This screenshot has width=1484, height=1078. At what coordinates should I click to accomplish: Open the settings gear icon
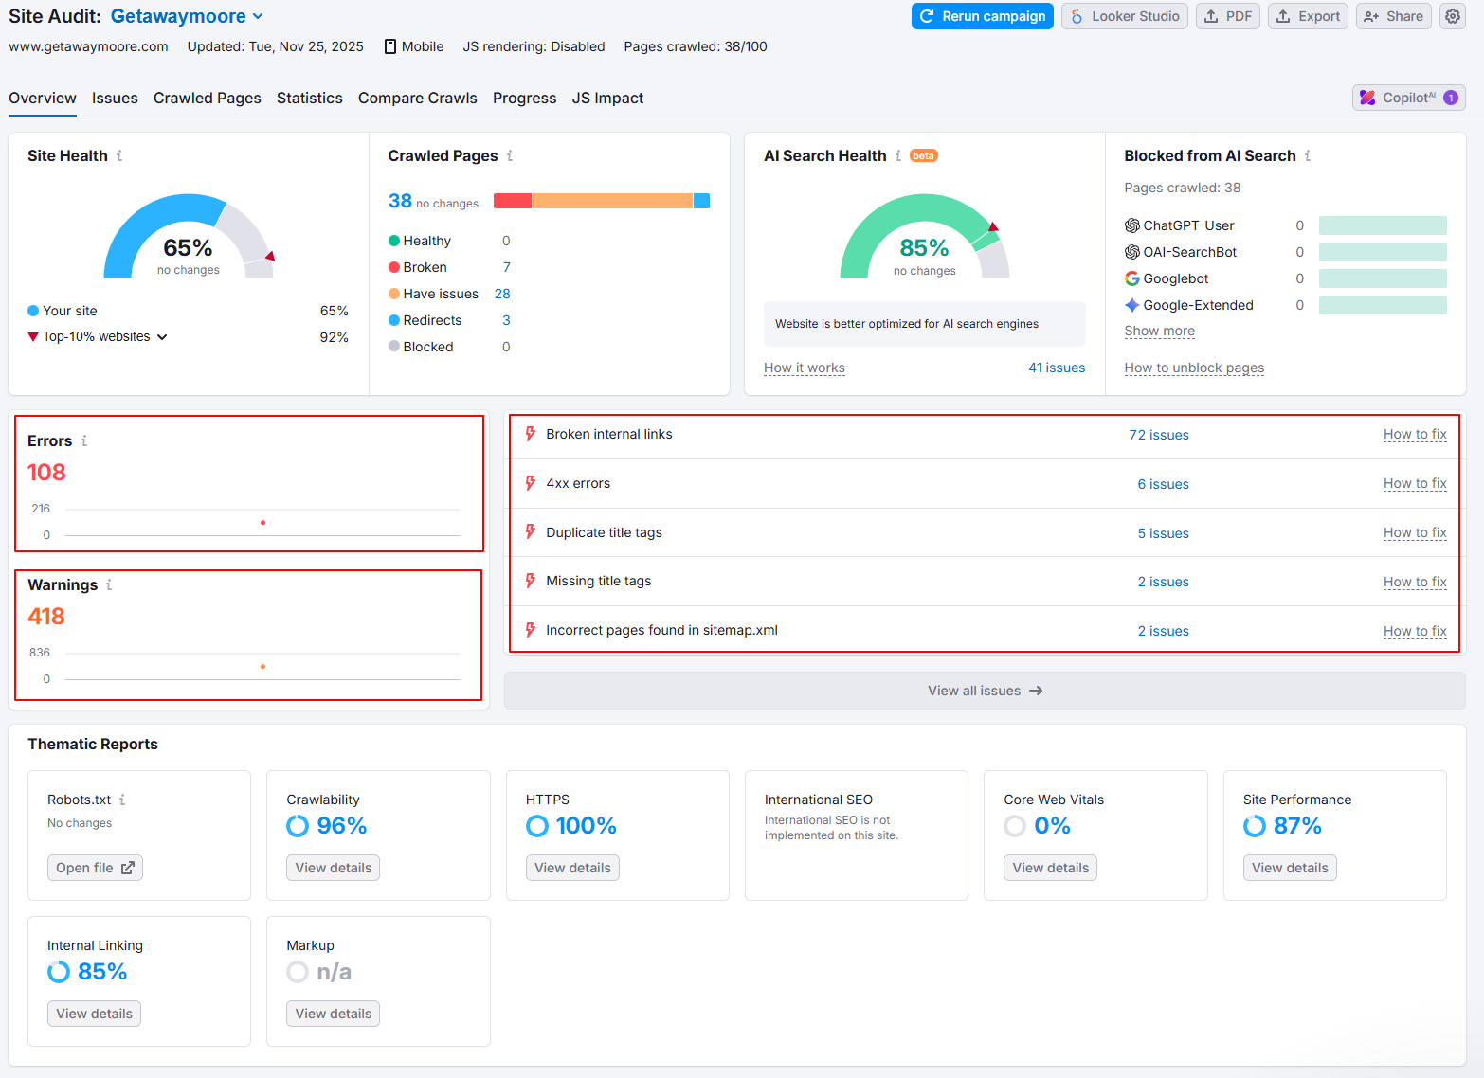(1453, 16)
